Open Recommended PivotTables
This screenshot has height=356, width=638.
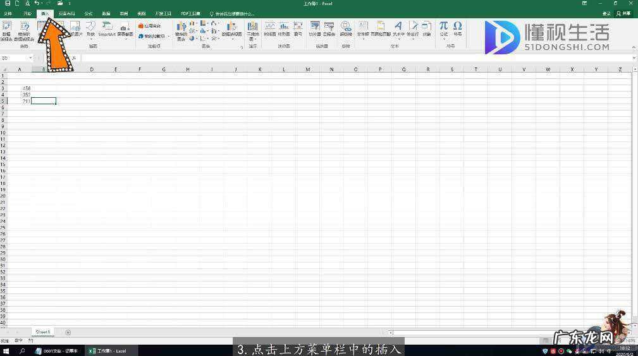pos(24,31)
